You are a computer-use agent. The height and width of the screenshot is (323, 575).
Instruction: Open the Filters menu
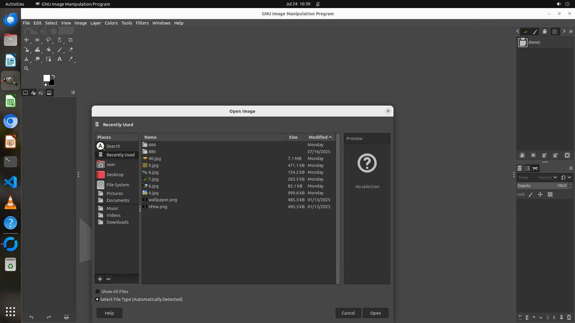coord(142,23)
